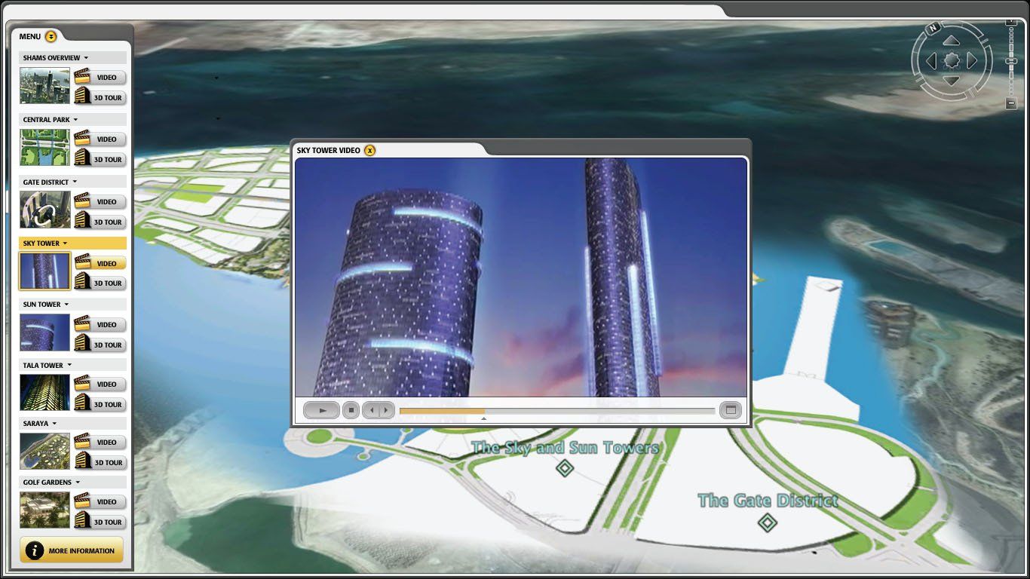
Task: Select the Gate District map marker
Action: (768, 522)
